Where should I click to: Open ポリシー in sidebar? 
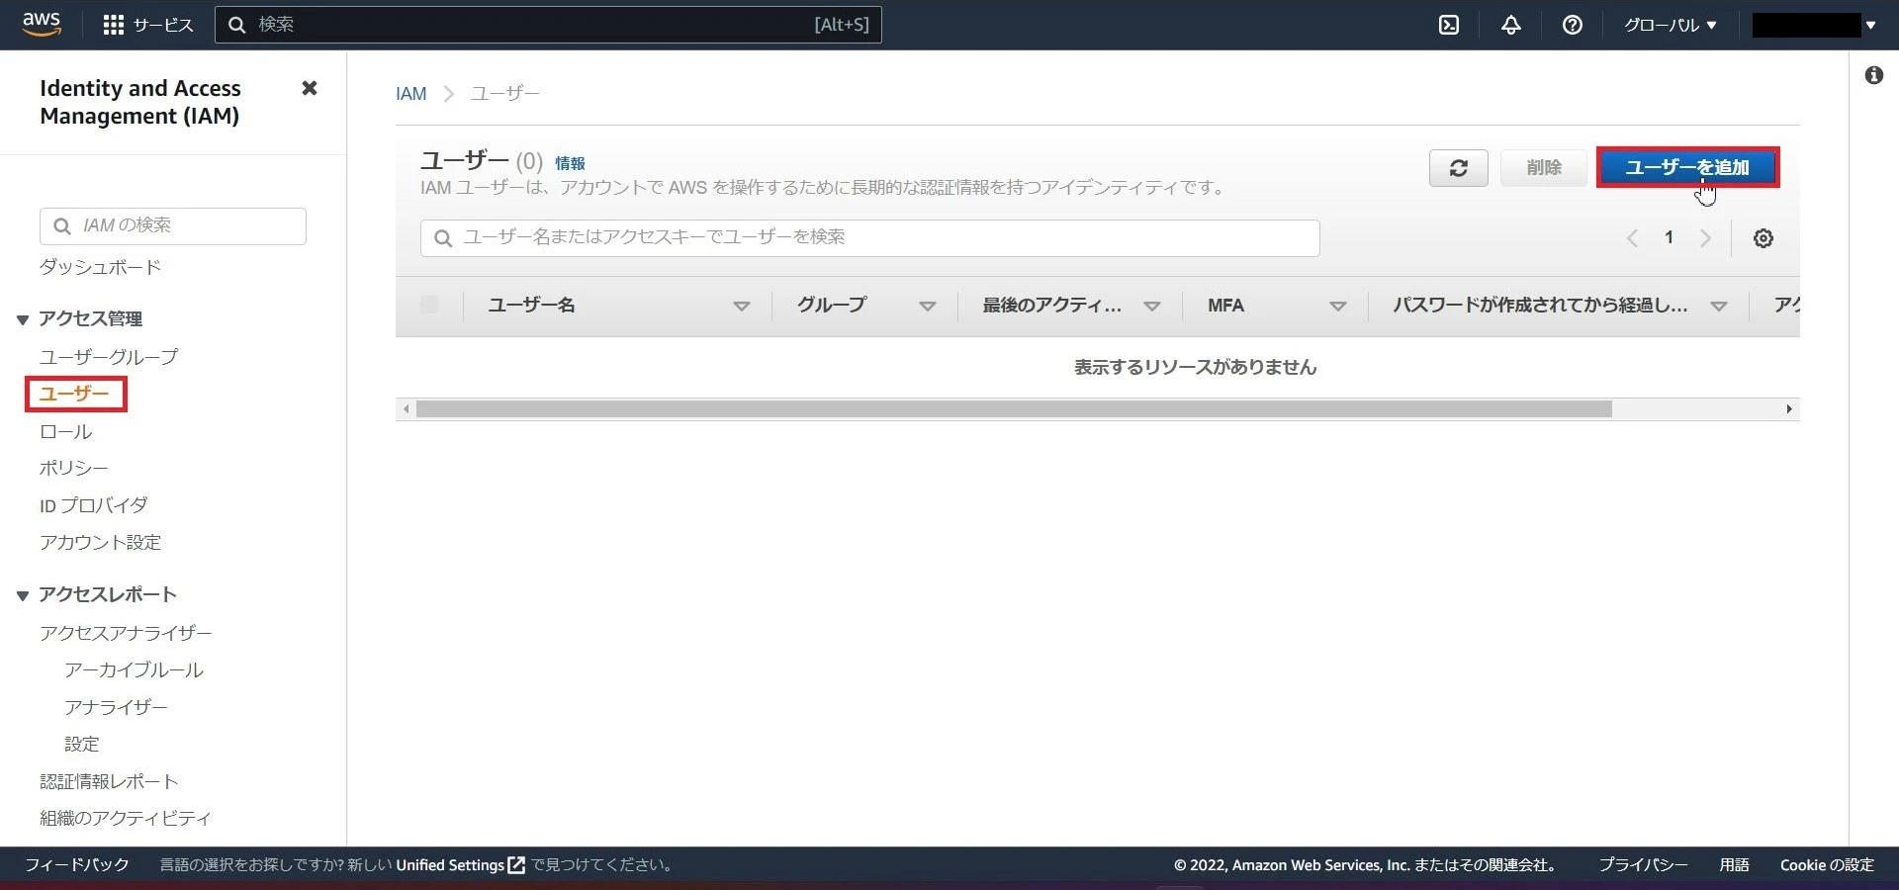[x=74, y=468]
